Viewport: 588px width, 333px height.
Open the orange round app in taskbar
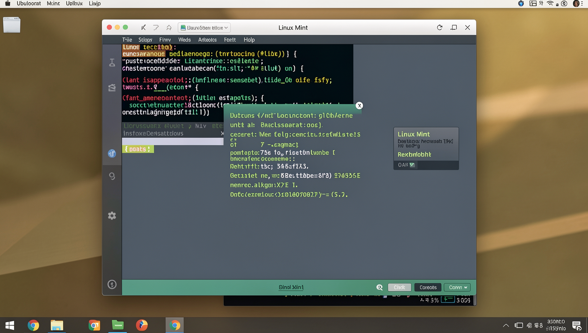(x=142, y=325)
